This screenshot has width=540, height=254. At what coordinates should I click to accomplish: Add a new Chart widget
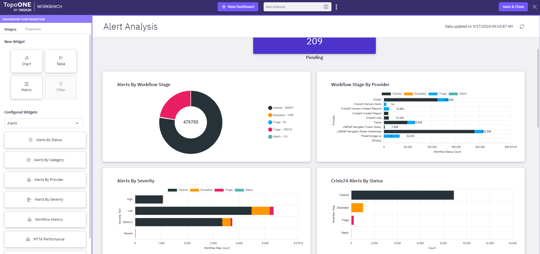[27, 61]
